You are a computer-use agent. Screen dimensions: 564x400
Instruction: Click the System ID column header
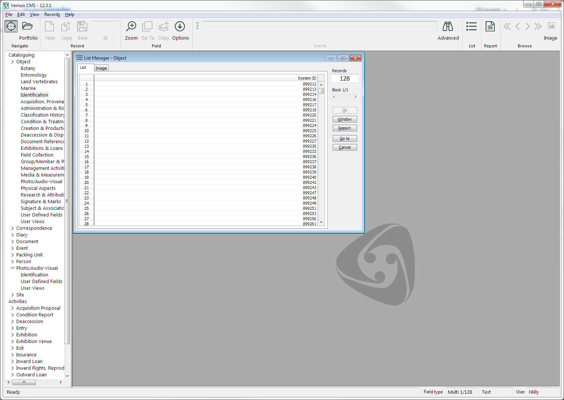tap(206, 78)
